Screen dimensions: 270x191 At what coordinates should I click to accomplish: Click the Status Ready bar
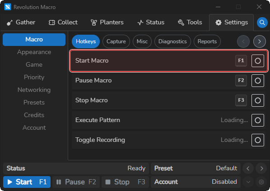pyautogui.click(x=76, y=168)
